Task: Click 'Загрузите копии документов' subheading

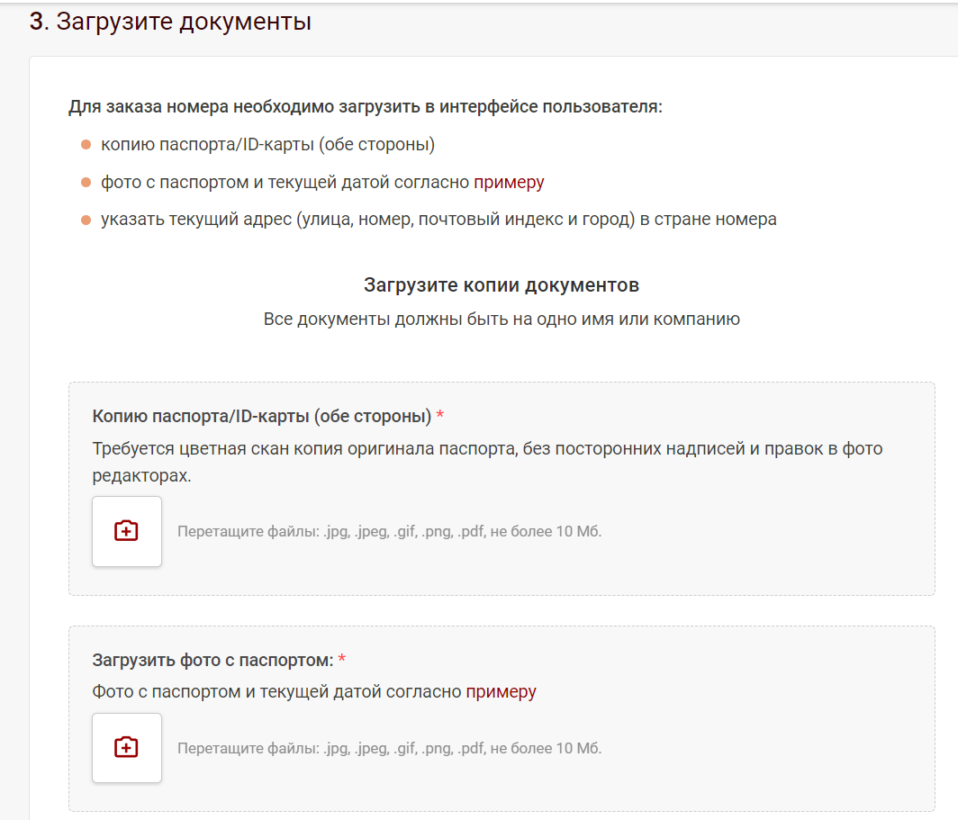Action: tap(502, 285)
